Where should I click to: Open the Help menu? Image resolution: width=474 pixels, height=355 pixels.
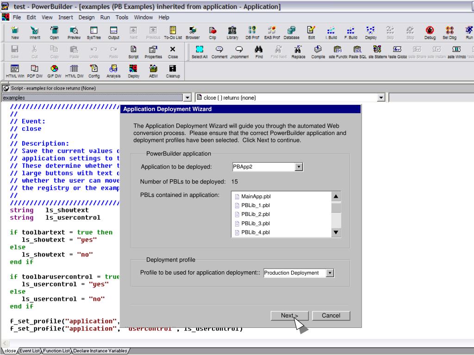164,17
